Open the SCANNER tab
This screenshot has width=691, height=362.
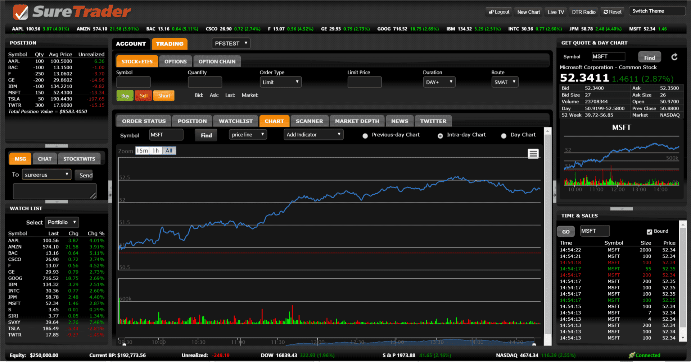(309, 121)
